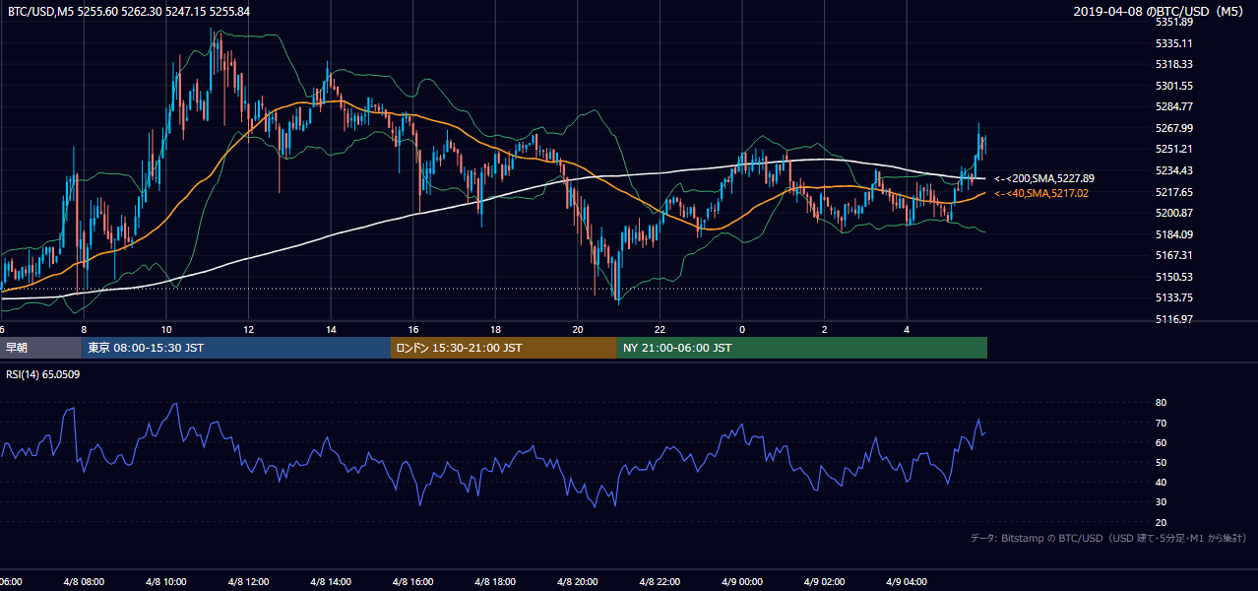The image size is (1258, 591).
Task: Select the 5284.77 price axis label
Action: (1174, 106)
